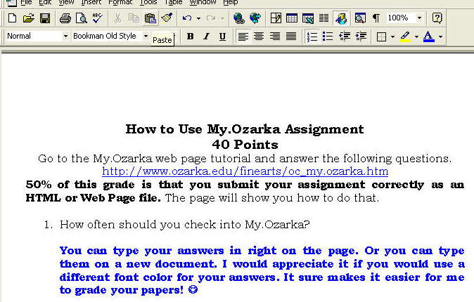Increase paragraph indent
Screen dimensions: 474x302
click(x=361, y=37)
